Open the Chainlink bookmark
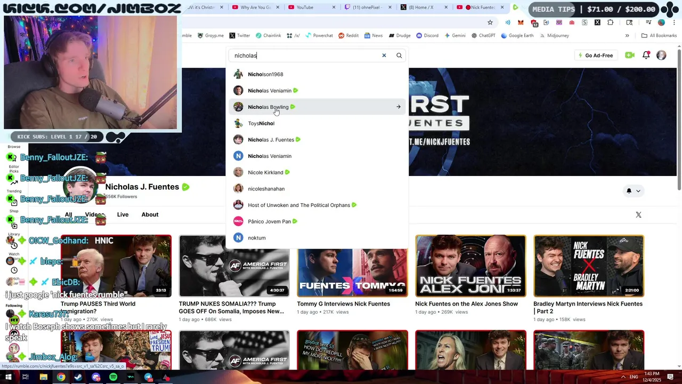The height and width of the screenshot is (384, 682). 268,36
